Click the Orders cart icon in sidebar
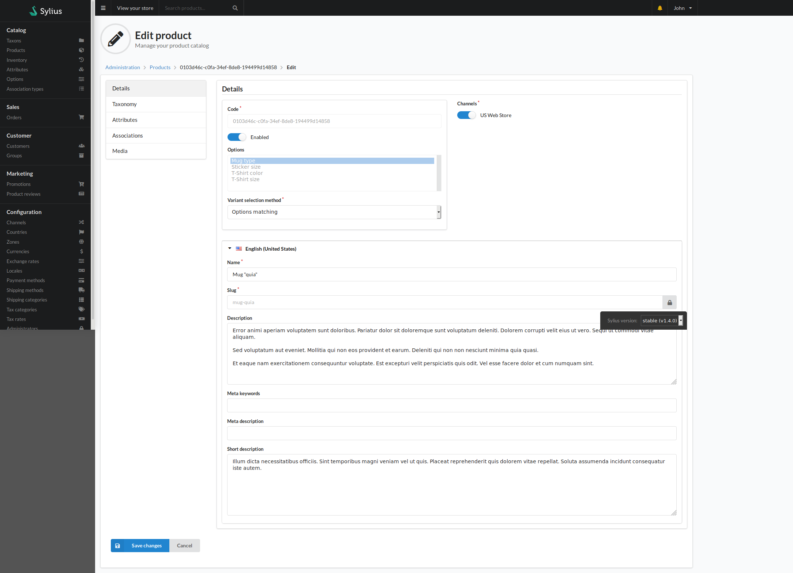This screenshot has width=793, height=573. click(x=81, y=117)
